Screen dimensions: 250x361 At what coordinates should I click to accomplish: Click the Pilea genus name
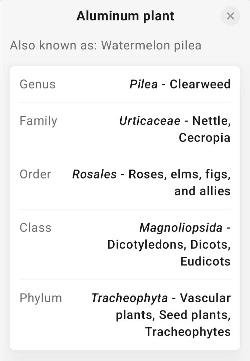(x=143, y=84)
